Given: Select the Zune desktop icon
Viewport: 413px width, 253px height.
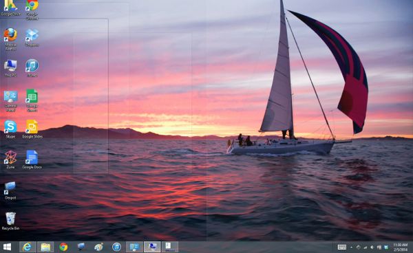Looking at the screenshot, I should pyautogui.click(x=10, y=159).
